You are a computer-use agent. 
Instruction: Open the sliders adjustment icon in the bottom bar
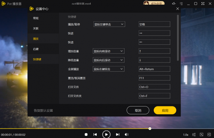pyautogui.click(x=194, y=134)
